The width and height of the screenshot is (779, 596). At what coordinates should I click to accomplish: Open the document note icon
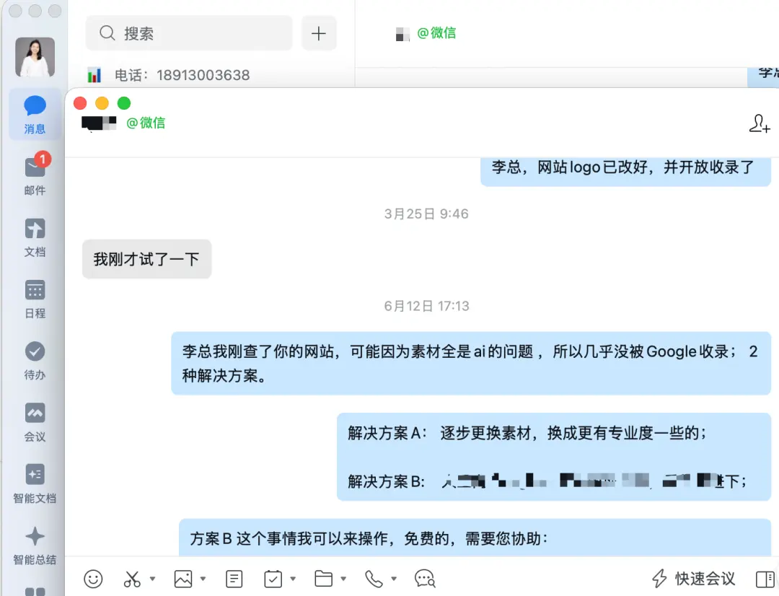(234, 579)
